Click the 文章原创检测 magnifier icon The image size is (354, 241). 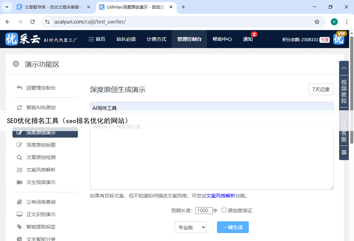click(x=20, y=157)
